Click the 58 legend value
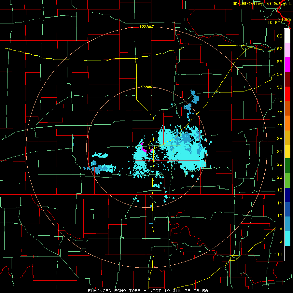The height and width of the screenshot is (293, 293). point(280,62)
